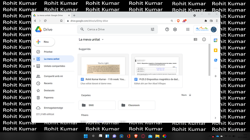Viewport: 250px width, 140px height.
Task: Expand La meva unitat tree arrow
Action: pos(34,59)
